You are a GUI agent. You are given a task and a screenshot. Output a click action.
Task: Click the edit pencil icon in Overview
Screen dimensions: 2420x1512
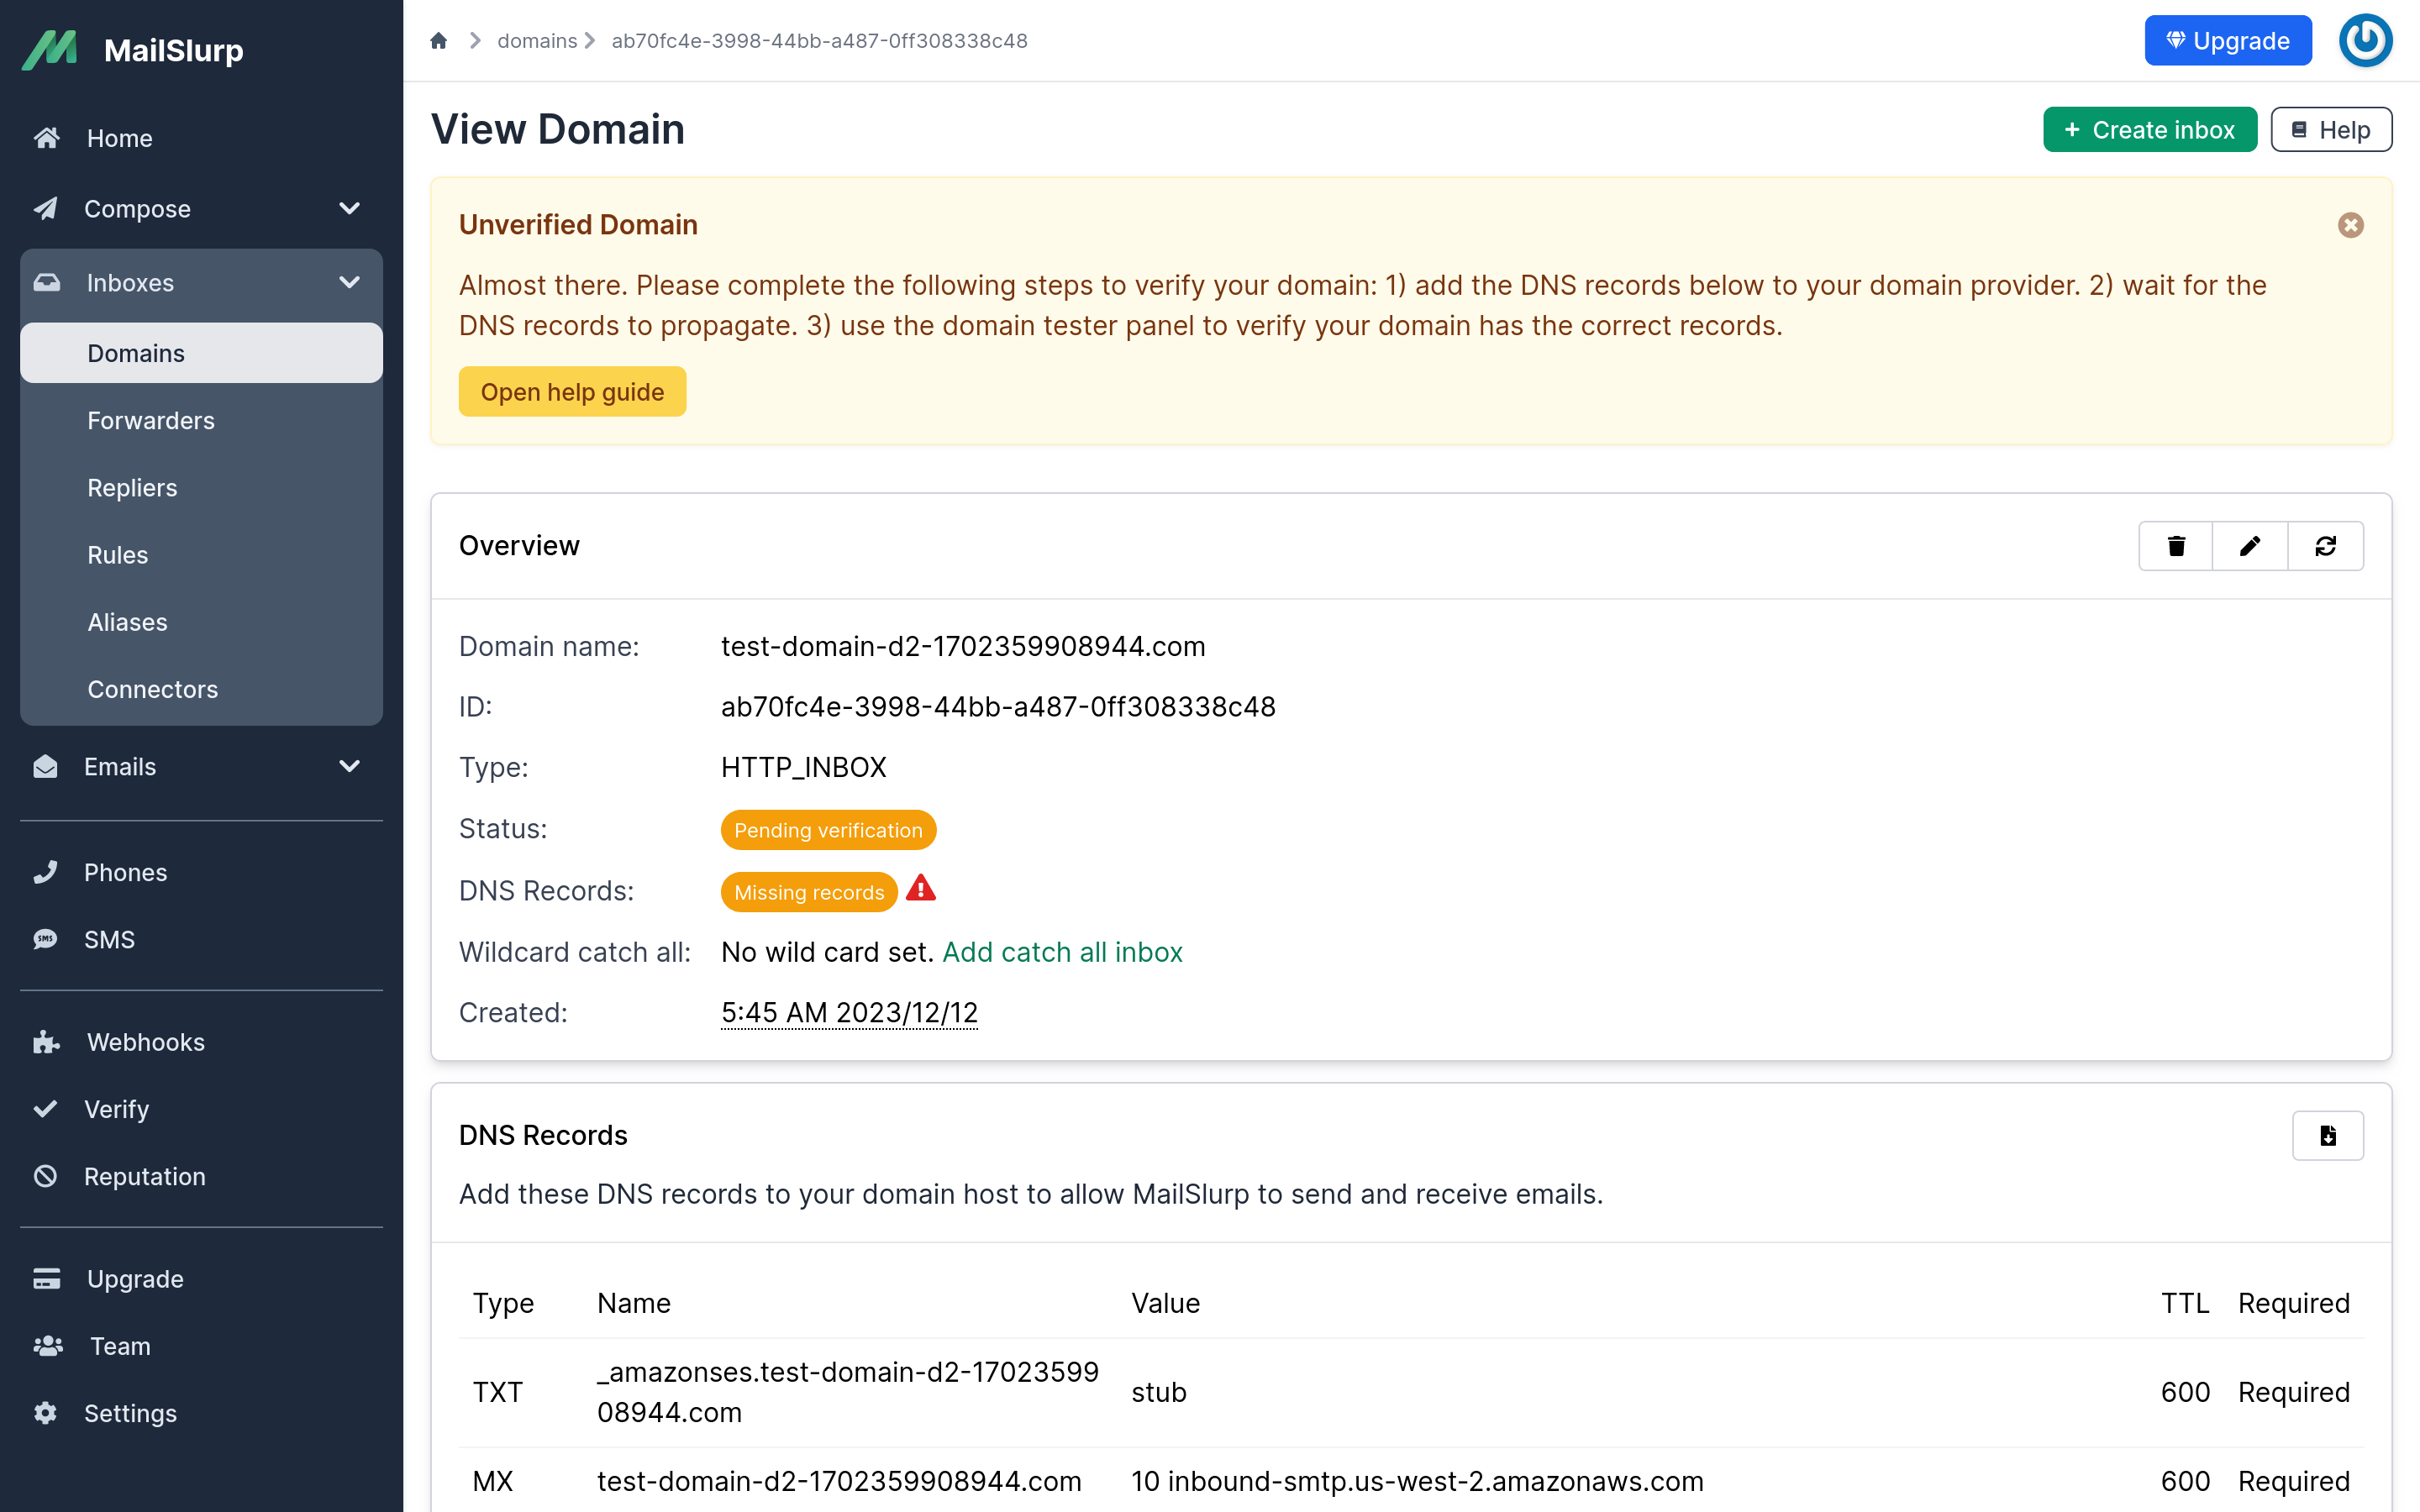click(x=2250, y=546)
